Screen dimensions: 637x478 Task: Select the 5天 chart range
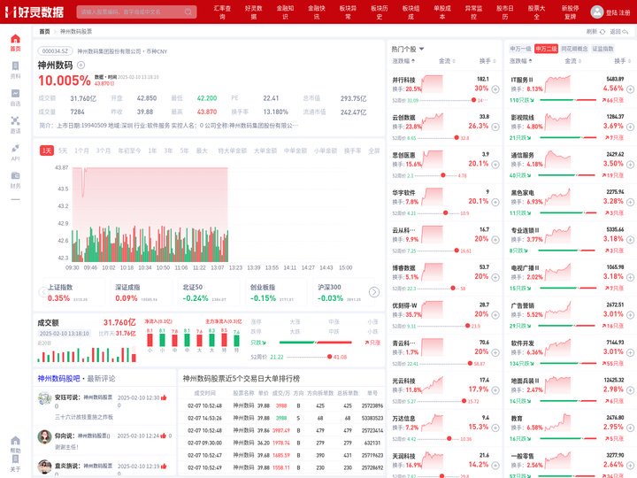tap(63, 150)
